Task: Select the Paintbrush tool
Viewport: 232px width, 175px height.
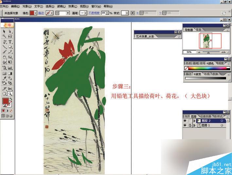Action: (x=5, y=52)
